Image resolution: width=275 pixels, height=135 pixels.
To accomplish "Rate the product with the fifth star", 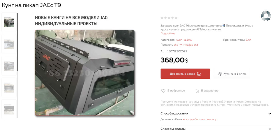I will point(176,18).
